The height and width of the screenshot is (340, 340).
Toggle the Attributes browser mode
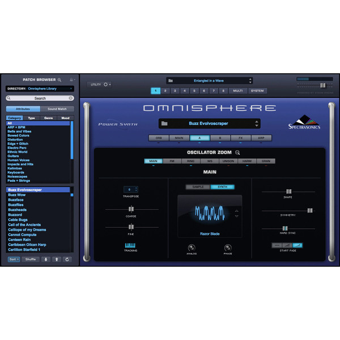pos(23,109)
